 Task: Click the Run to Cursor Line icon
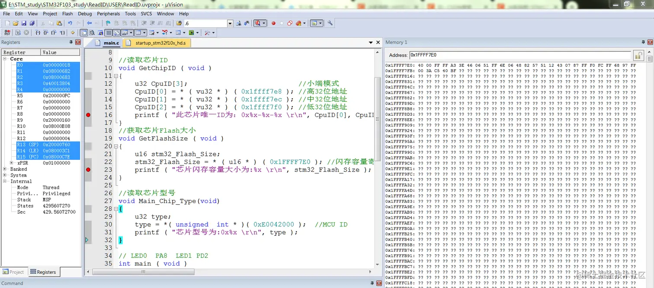[62, 33]
